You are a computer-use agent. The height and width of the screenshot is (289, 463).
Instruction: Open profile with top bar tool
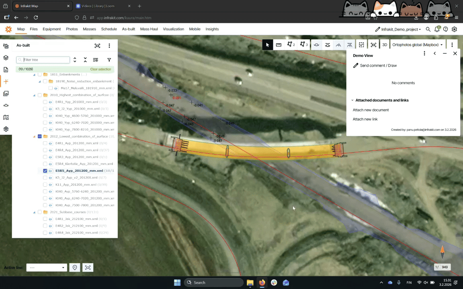(350, 45)
